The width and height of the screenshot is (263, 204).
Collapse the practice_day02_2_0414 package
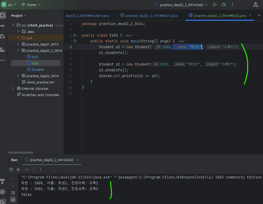[18, 50]
